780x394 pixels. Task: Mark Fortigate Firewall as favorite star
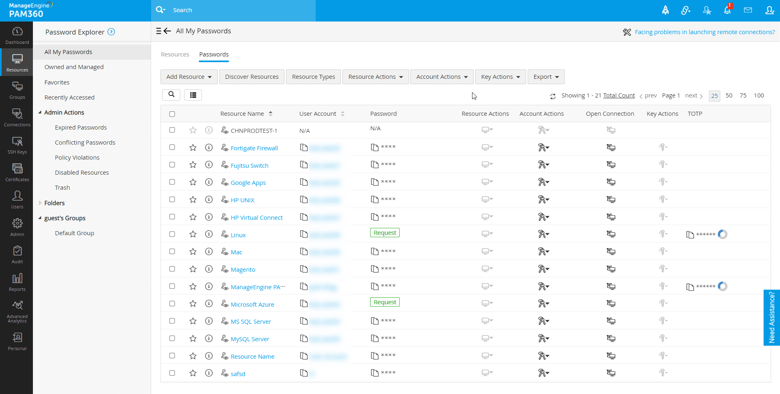click(x=193, y=148)
